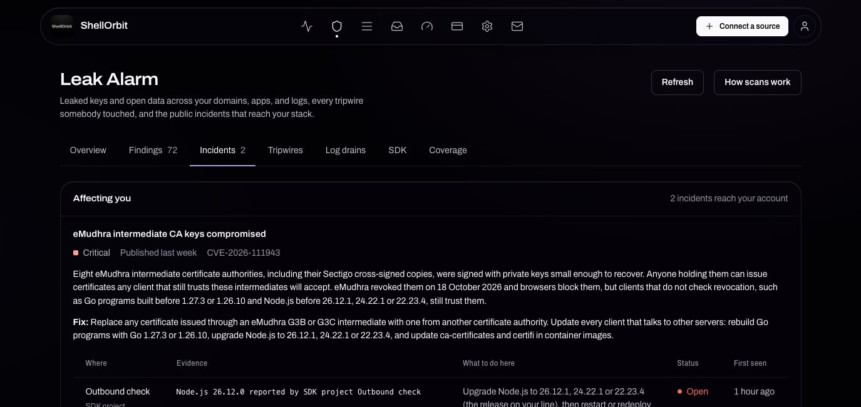
Task: Click the 2 incidents reach your account text
Action: click(729, 198)
